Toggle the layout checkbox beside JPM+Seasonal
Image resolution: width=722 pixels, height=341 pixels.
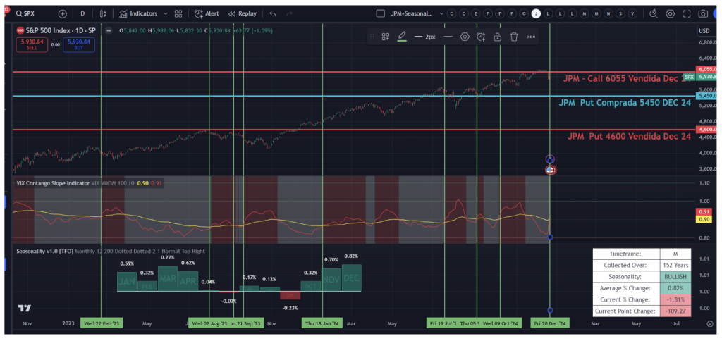coord(381,13)
